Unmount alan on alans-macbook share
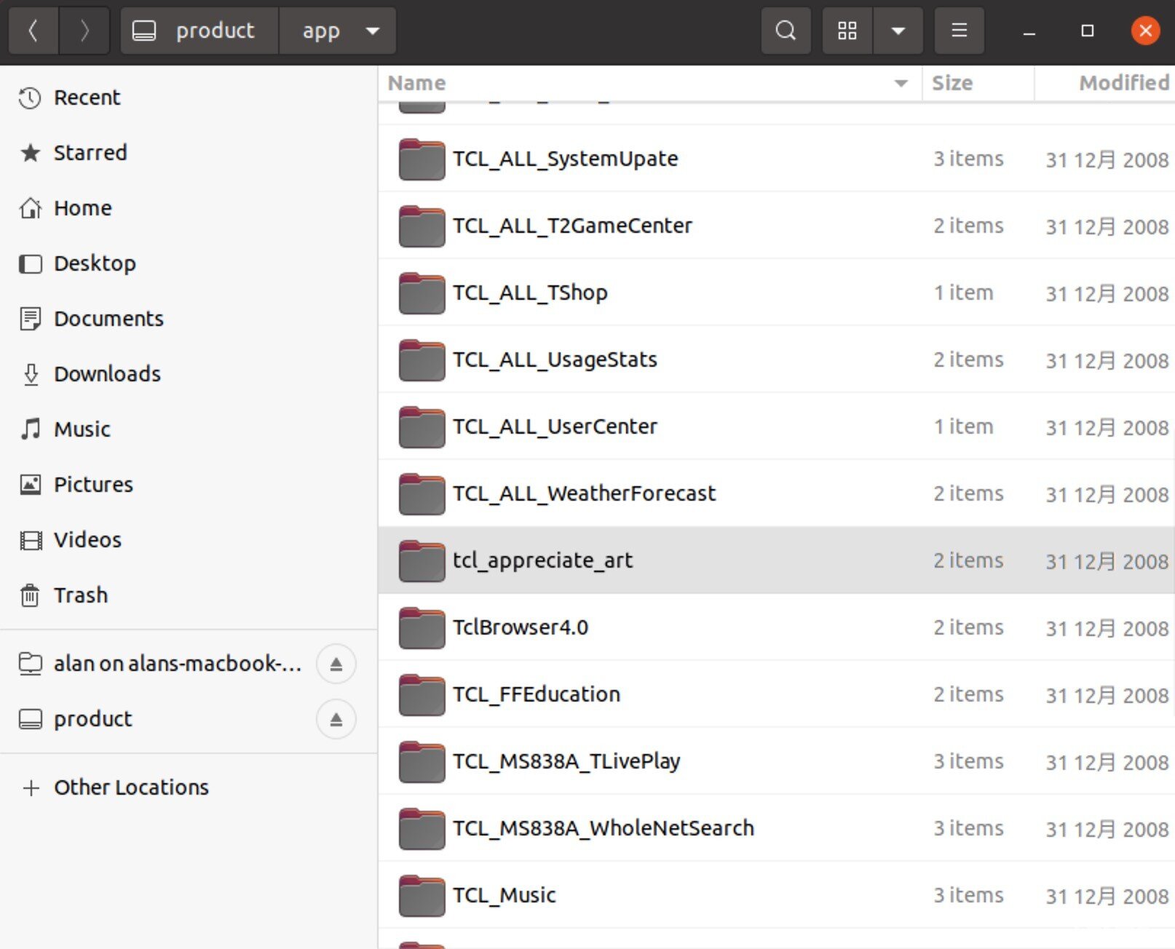1175x949 pixels. point(336,664)
